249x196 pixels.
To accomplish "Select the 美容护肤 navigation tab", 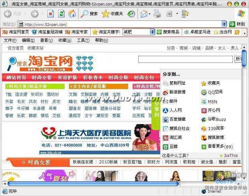I will tap(67, 78).
